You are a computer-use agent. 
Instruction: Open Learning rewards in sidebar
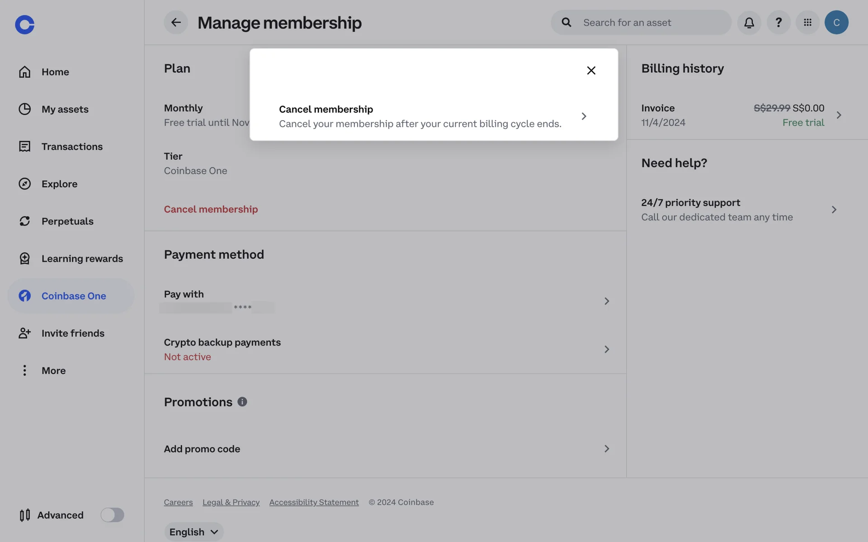pos(82,259)
